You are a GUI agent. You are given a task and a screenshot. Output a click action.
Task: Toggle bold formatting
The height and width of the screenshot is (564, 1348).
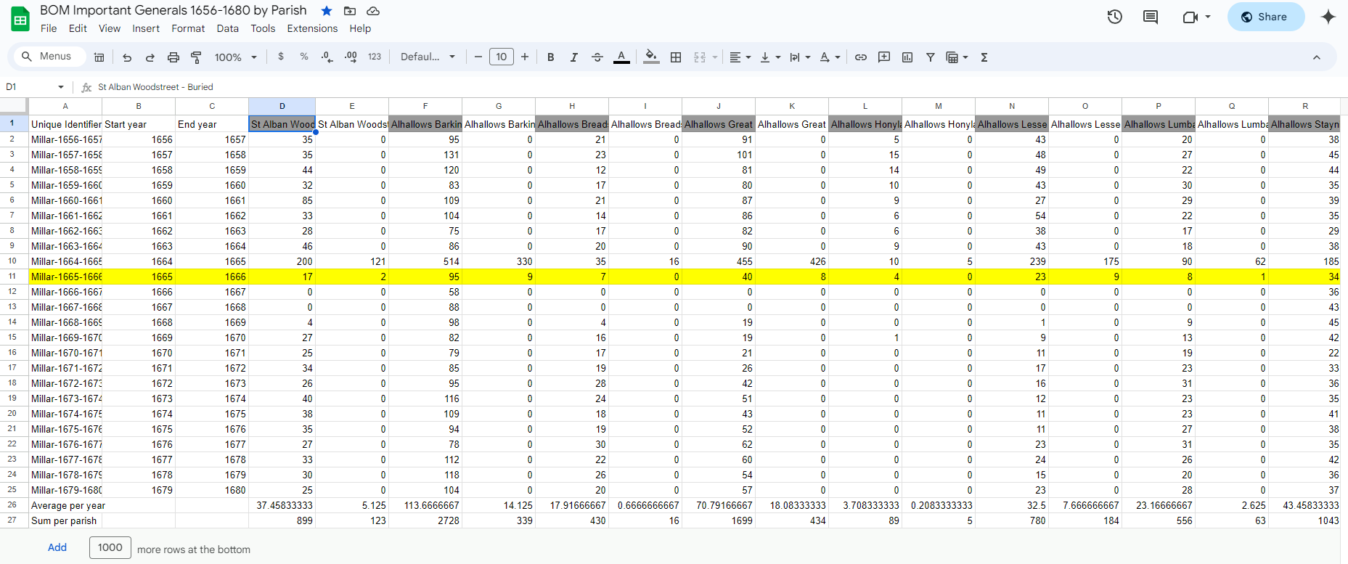[x=551, y=57]
